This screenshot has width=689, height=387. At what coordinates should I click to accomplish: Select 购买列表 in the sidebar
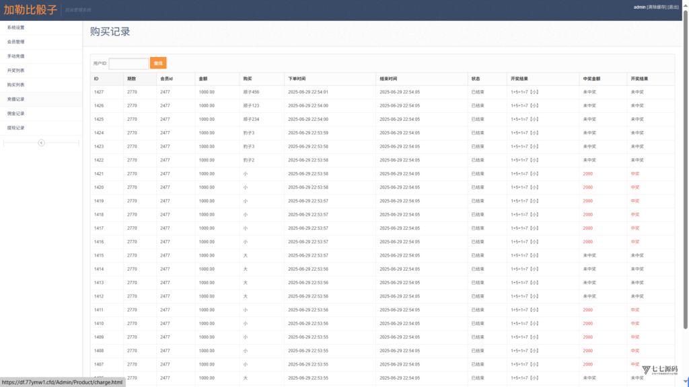pyautogui.click(x=16, y=85)
